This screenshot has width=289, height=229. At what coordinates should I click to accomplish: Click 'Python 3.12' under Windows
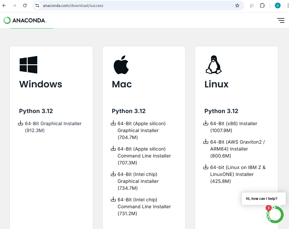point(36,111)
